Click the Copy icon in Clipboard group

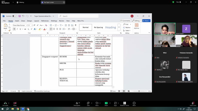[x=10, y=27]
